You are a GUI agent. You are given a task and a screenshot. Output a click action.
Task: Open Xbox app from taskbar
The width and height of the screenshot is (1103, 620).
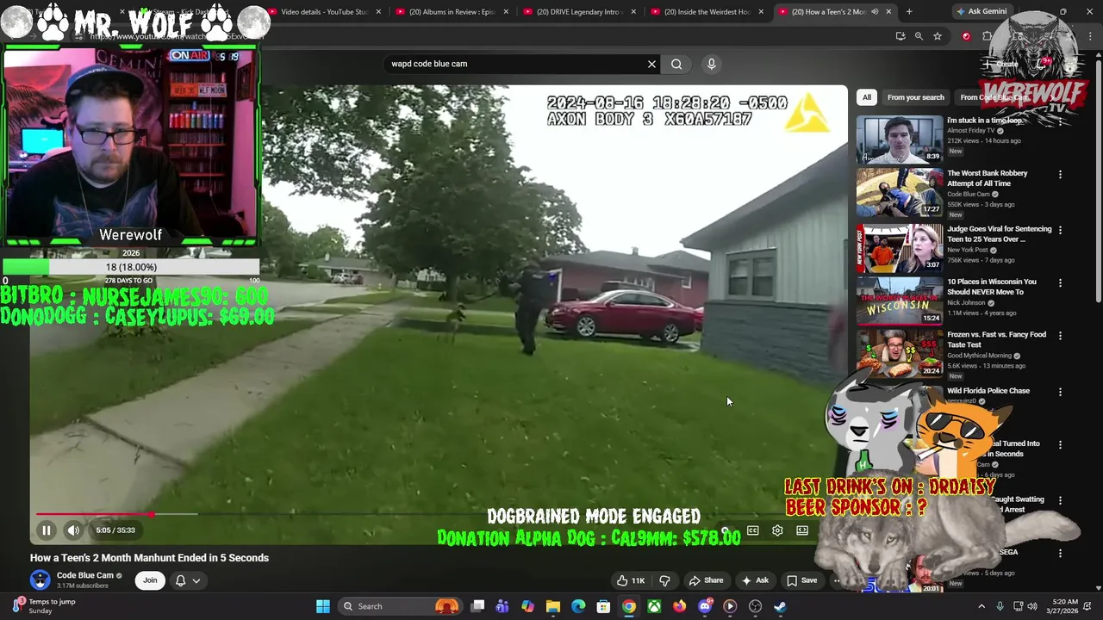tap(654, 606)
